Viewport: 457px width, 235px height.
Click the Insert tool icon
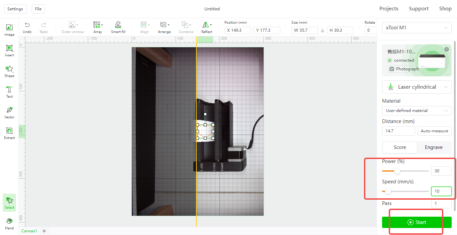(9, 50)
